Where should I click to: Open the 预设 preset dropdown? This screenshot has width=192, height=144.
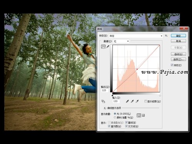[x=136, y=36]
